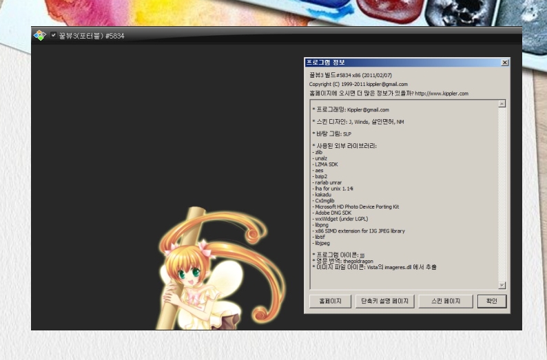
Task: Close the 프로그램 정보 dialog
Action: [x=504, y=63]
